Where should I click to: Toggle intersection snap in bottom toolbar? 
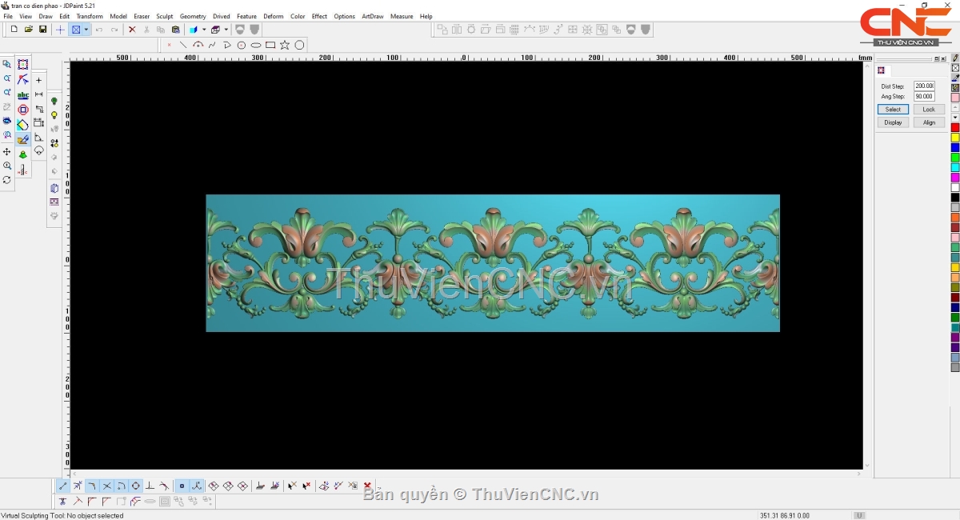106,486
